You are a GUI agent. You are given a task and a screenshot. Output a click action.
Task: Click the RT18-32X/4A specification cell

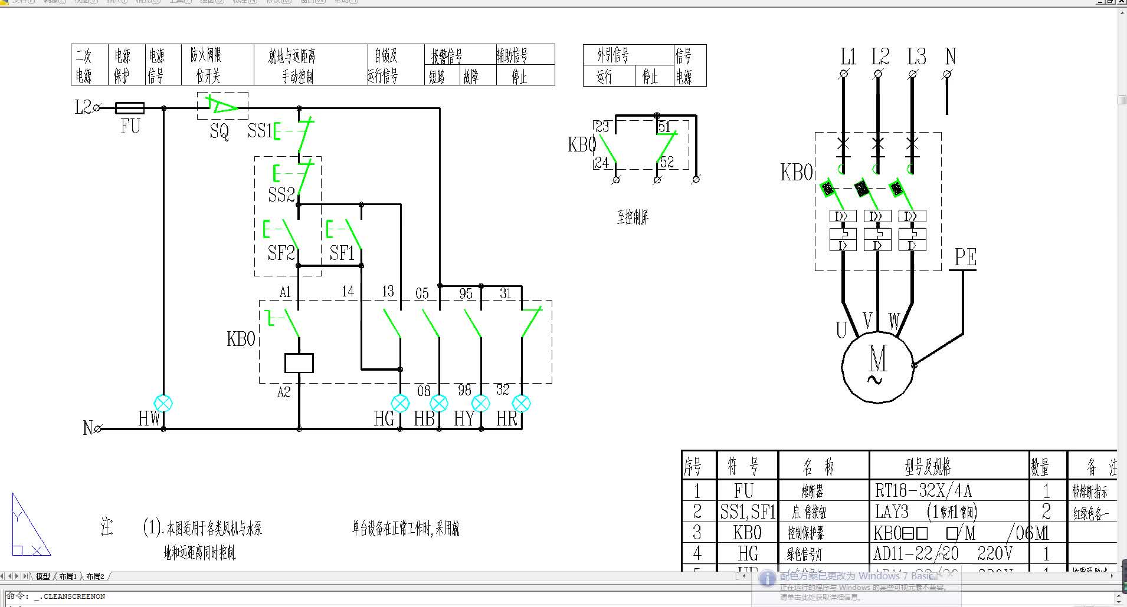point(949,490)
